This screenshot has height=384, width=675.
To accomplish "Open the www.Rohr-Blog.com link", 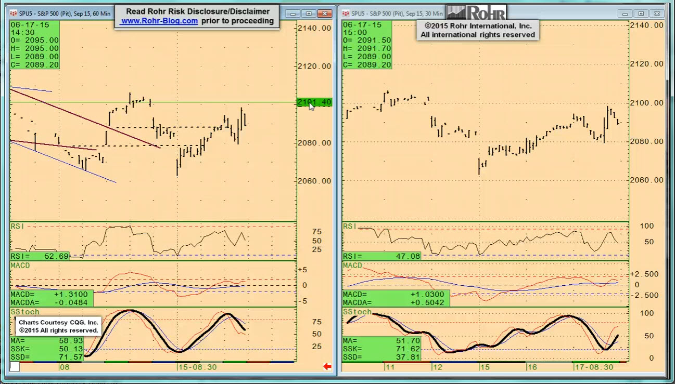I will [159, 21].
